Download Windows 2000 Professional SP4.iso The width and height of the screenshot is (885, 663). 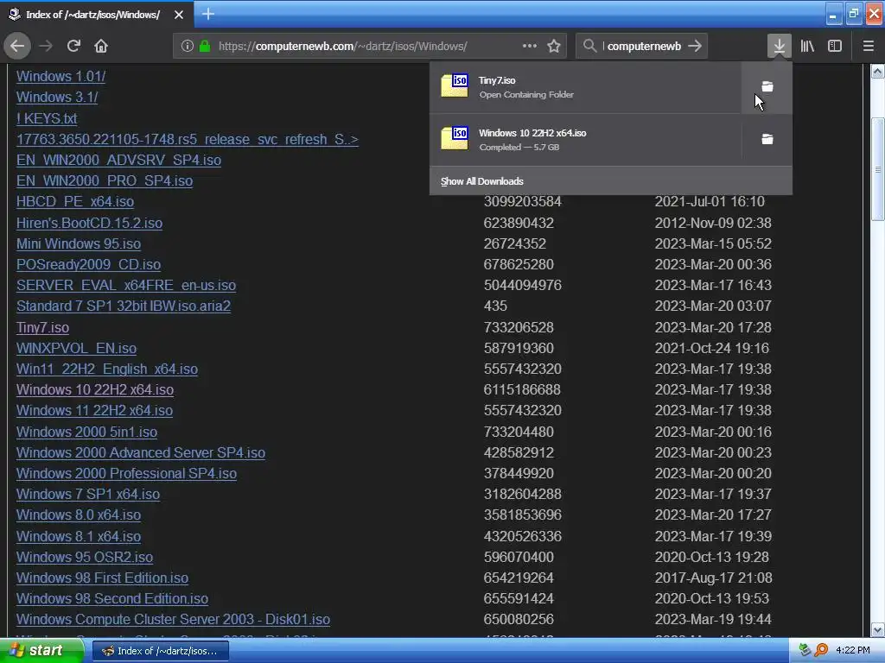pos(126,474)
